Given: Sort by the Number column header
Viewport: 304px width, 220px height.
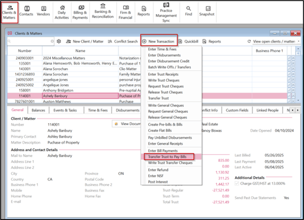Looking at the screenshot, I should [25, 51].
